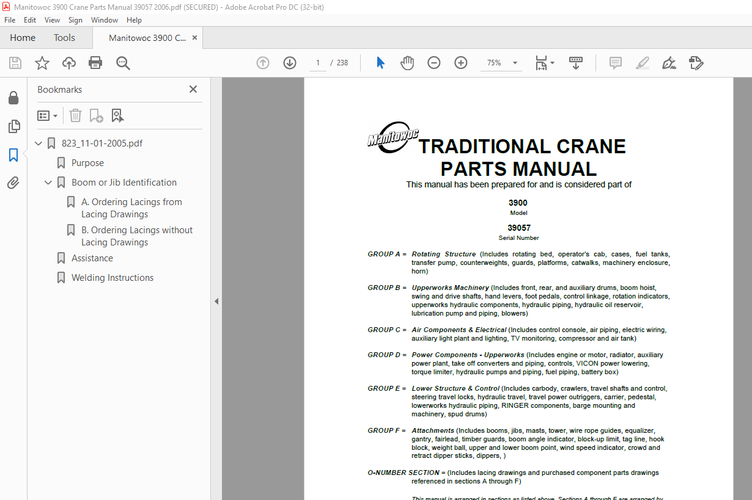Viewport: 752px width, 500px height.
Task: Click the O-NUMBER SECTION heading text
Action: point(404,473)
